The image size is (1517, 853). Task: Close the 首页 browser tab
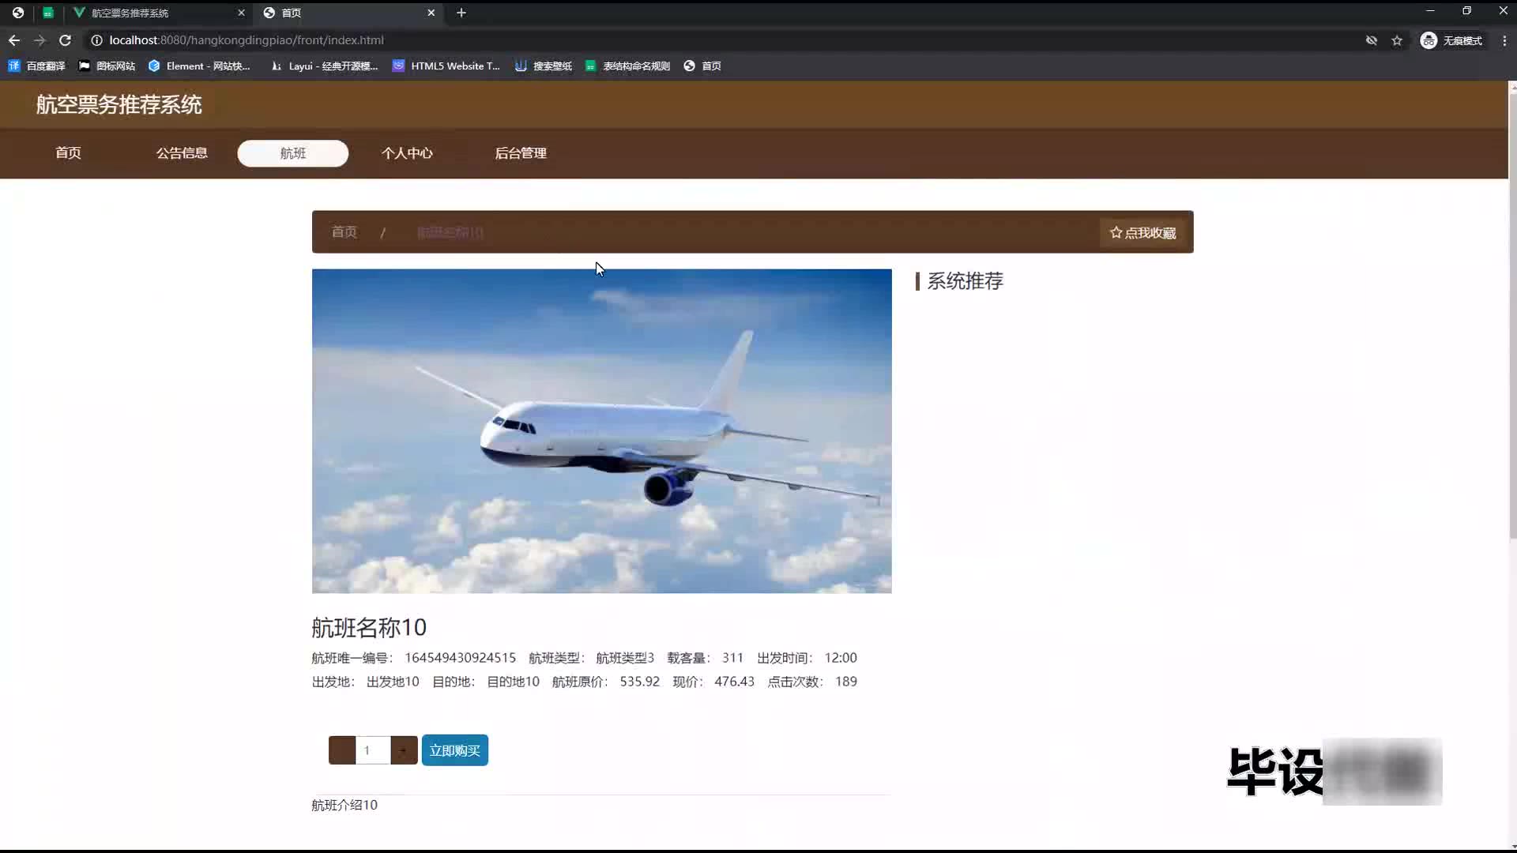[431, 13]
